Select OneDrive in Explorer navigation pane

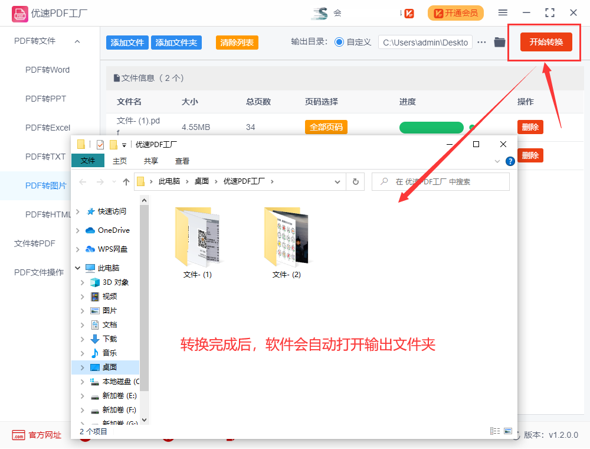point(107,230)
